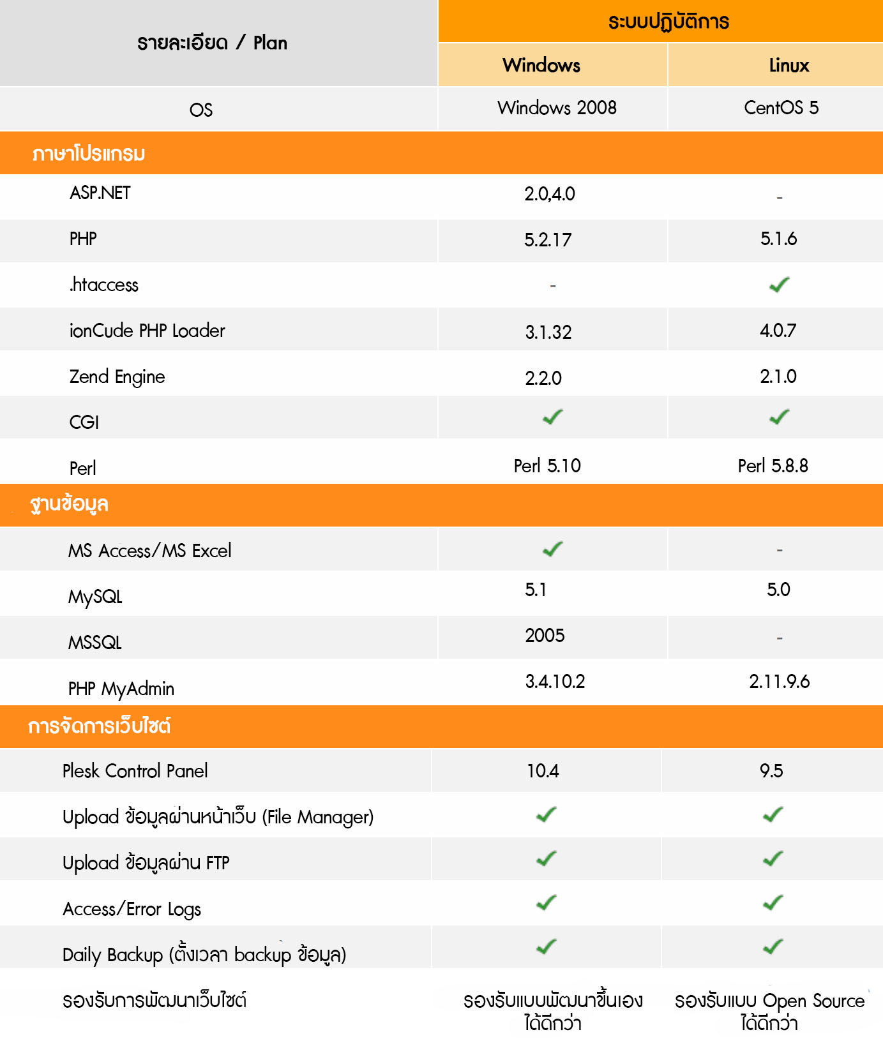The height and width of the screenshot is (1048, 883).
Task: Click the FTP upload checkmark for Linux
Action: coord(773,859)
